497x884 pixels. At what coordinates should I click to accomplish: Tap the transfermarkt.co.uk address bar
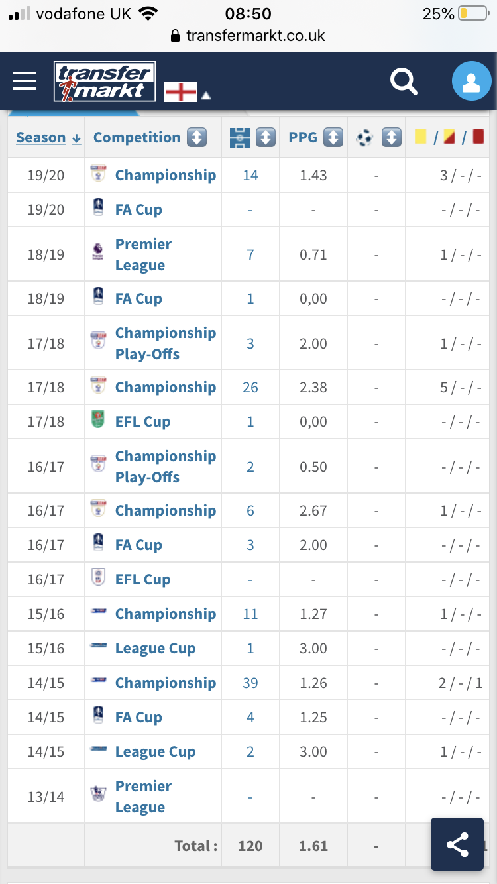point(248,36)
